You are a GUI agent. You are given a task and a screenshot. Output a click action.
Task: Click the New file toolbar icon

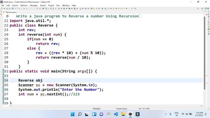tap(2, 9)
